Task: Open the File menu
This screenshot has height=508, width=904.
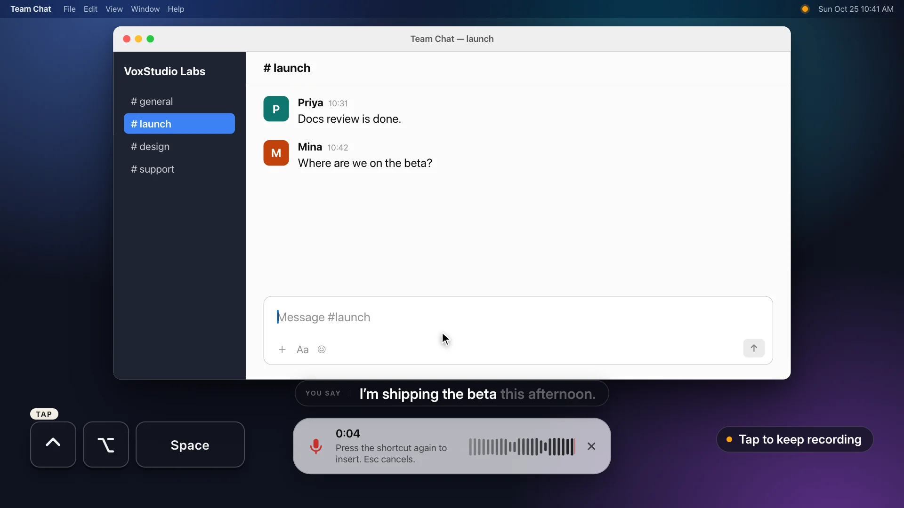Action: point(70,9)
